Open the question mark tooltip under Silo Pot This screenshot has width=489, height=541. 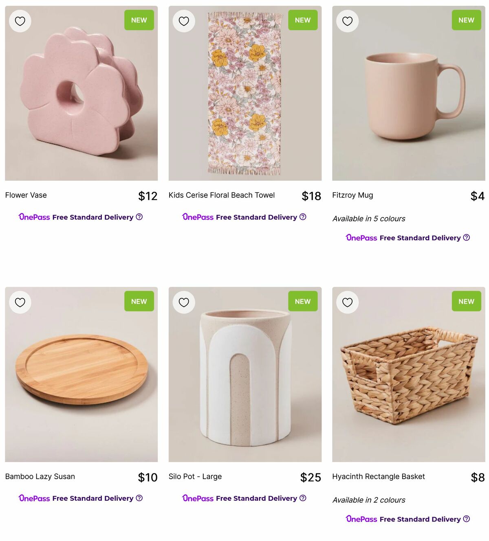[x=303, y=498]
